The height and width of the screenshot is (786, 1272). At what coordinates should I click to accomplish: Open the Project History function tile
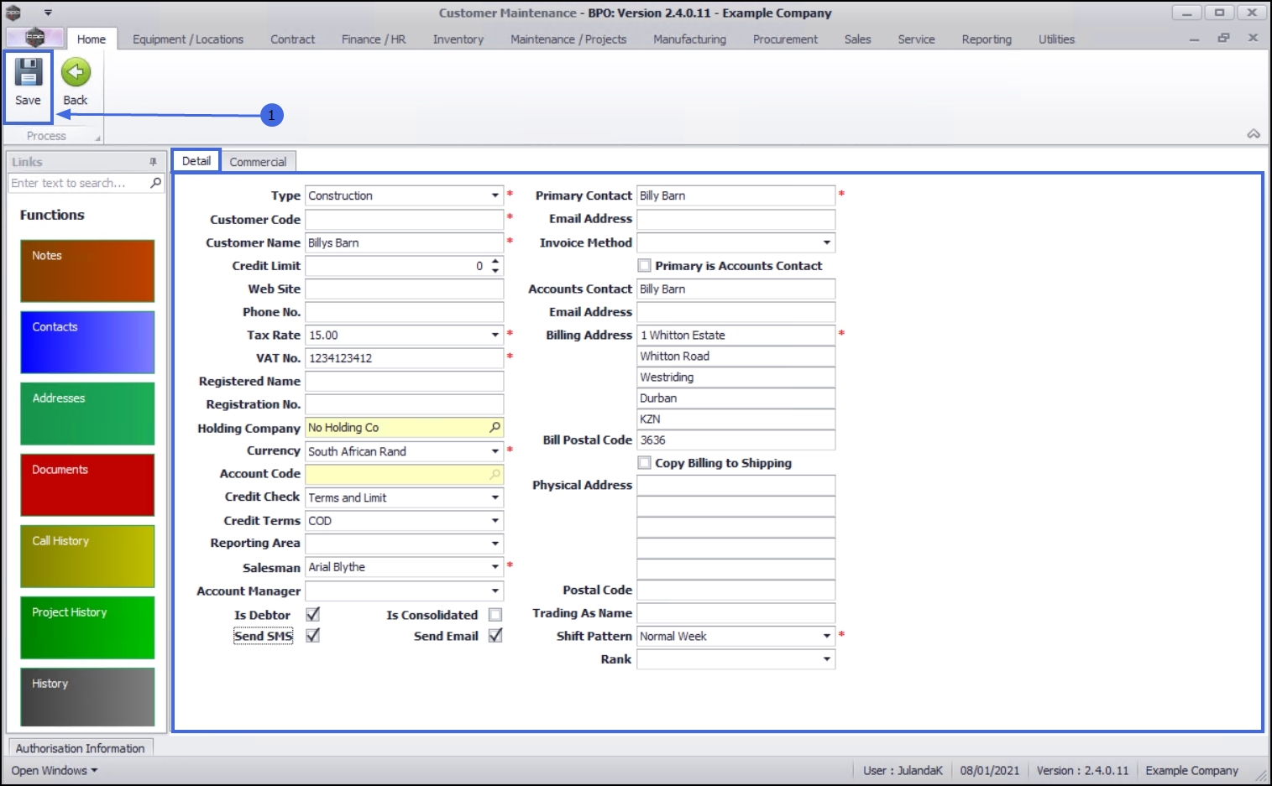87,627
